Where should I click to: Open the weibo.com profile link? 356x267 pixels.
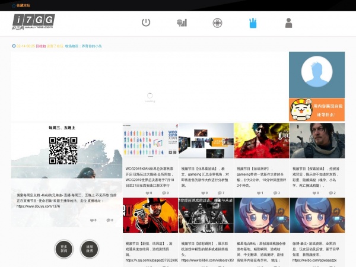tap(314, 260)
